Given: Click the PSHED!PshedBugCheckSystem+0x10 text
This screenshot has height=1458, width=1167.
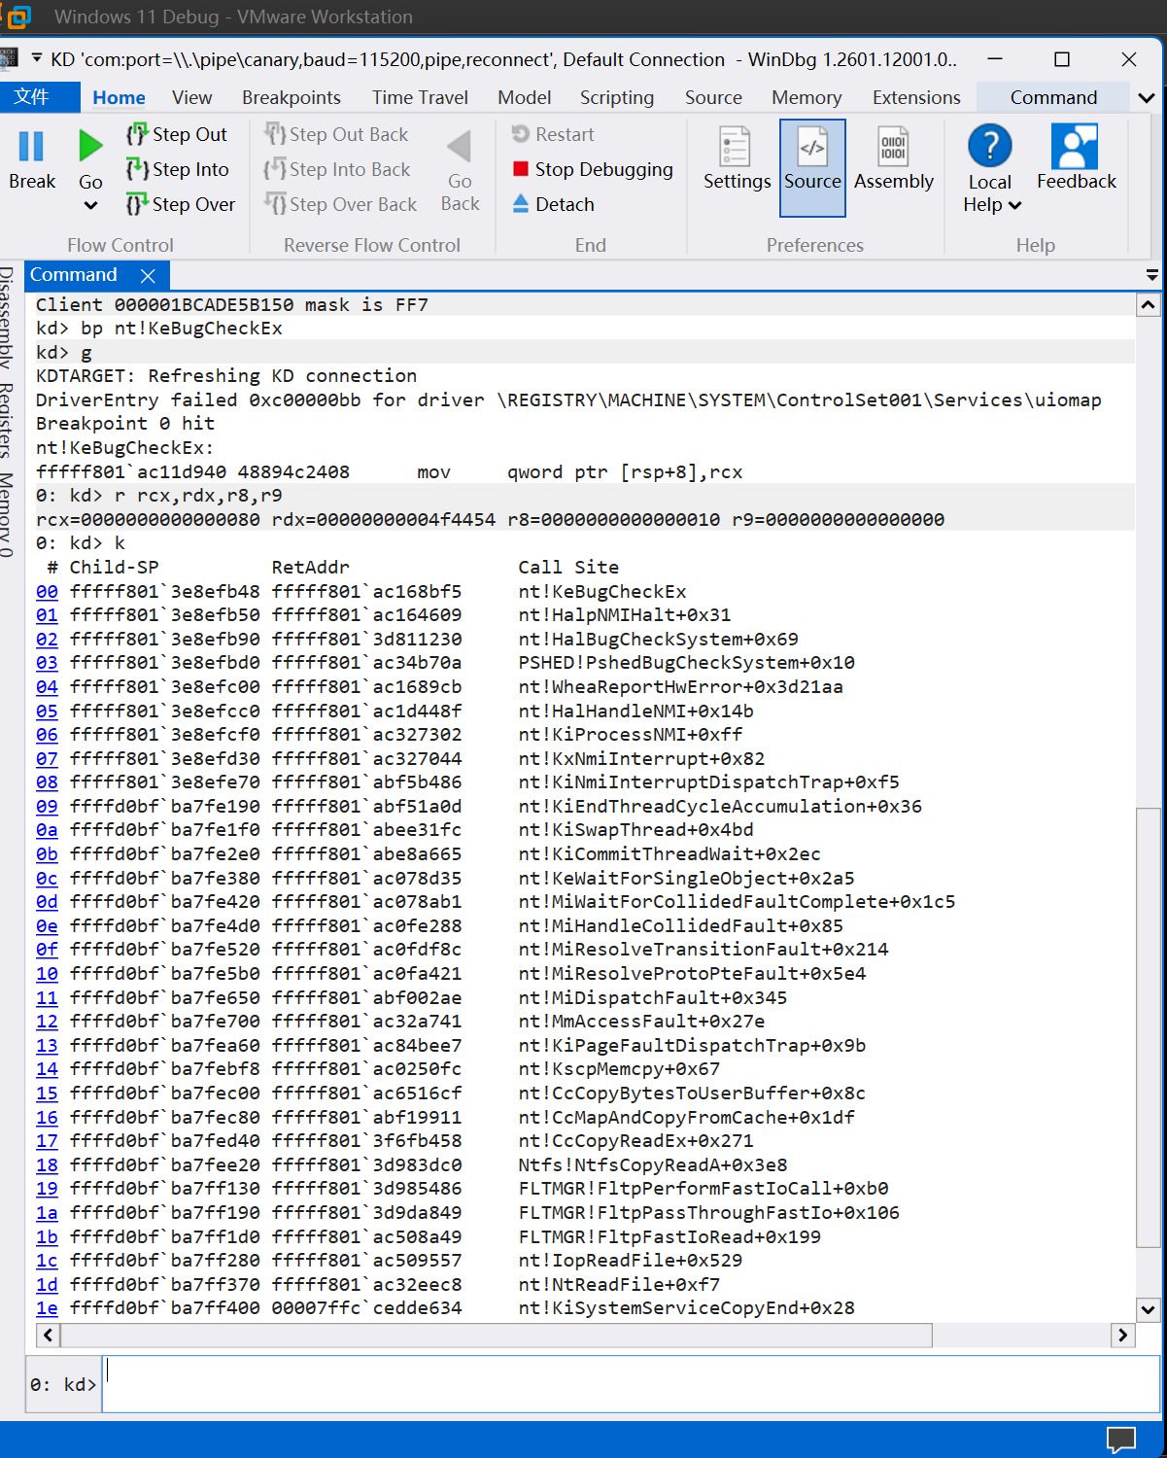Looking at the screenshot, I should click(687, 663).
